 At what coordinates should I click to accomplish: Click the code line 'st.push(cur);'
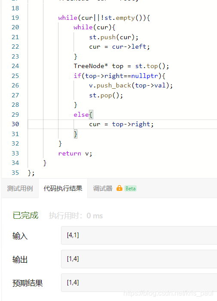113,37
